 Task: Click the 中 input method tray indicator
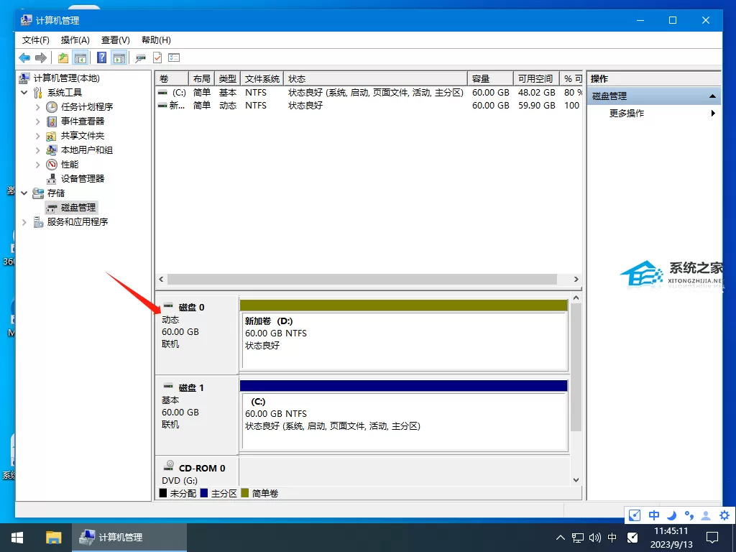click(612, 538)
